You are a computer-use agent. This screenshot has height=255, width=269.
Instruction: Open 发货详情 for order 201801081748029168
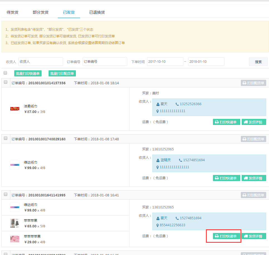click(x=254, y=178)
